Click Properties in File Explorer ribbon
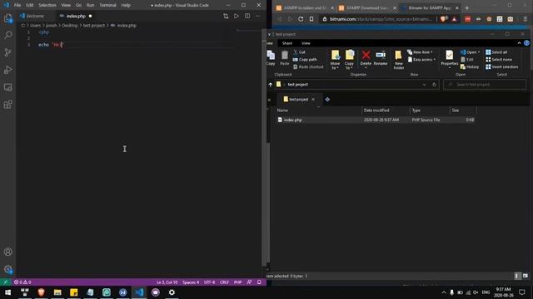 point(450,58)
